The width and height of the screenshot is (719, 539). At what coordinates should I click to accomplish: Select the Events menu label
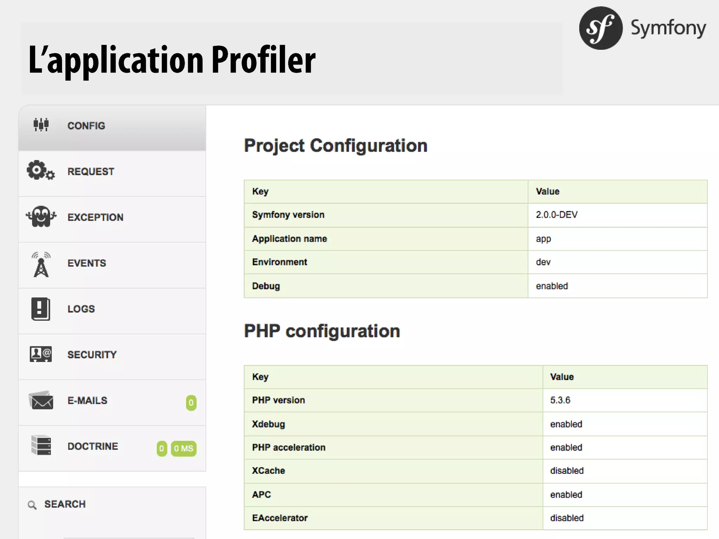86,263
